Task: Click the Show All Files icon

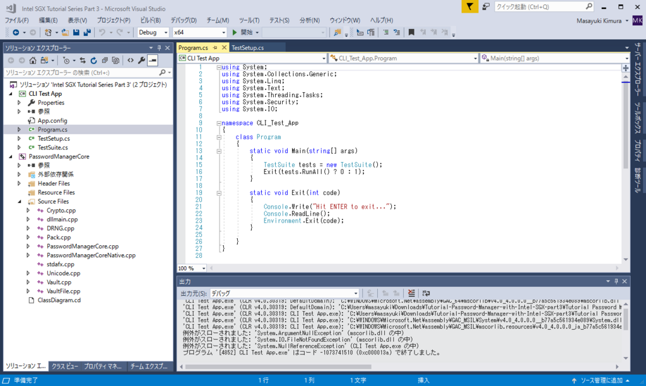Action: pyautogui.click(x=116, y=61)
